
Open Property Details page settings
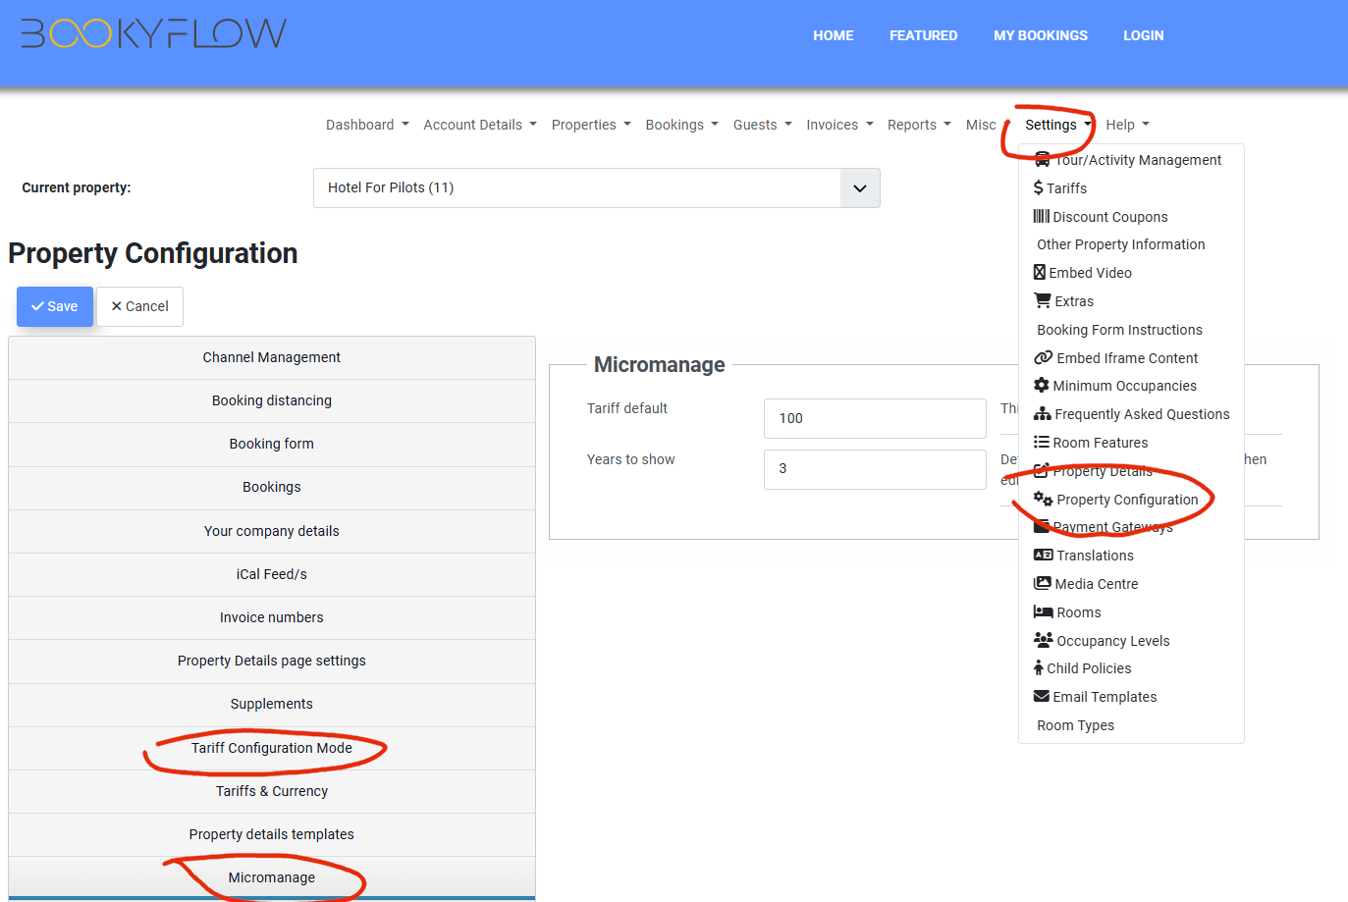[272, 661]
